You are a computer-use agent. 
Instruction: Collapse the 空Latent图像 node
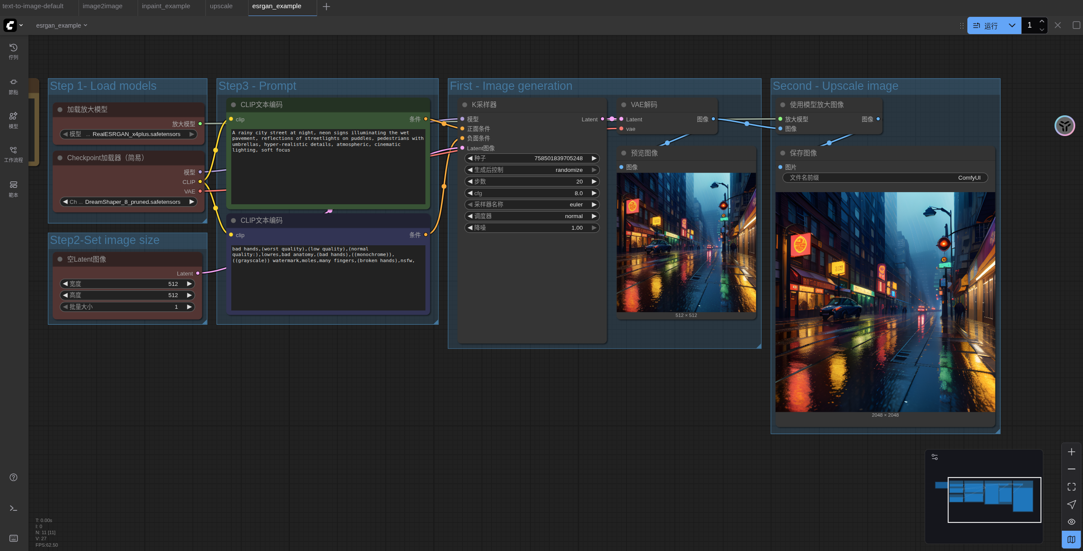pos(60,259)
